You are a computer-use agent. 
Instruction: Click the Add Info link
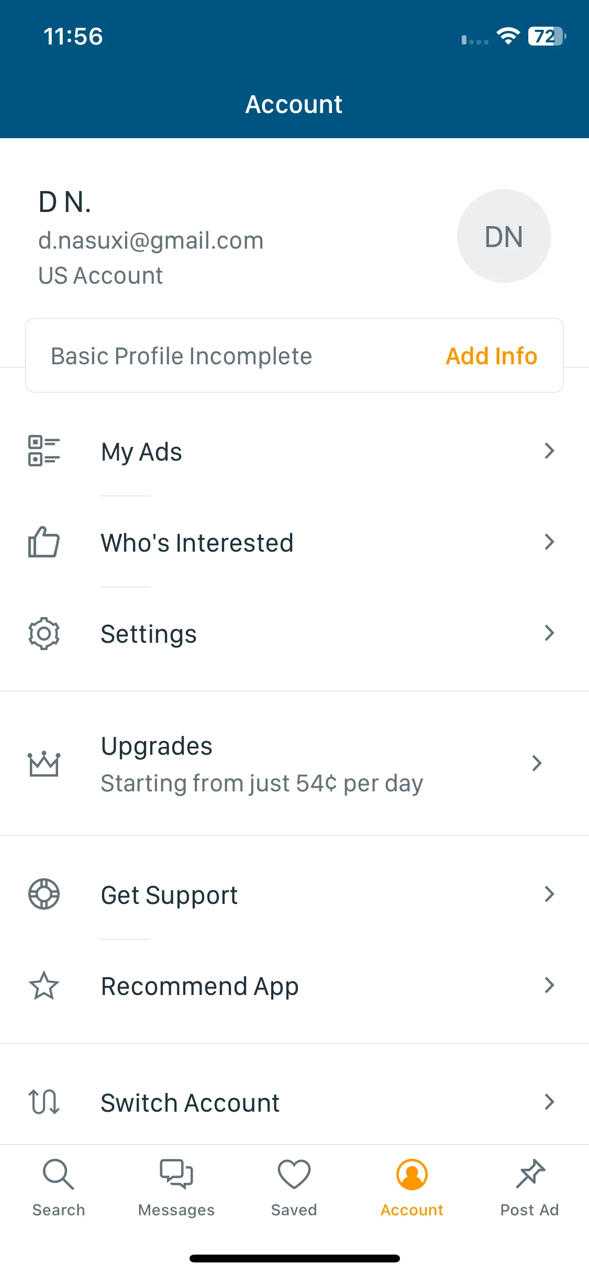tap(492, 356)
